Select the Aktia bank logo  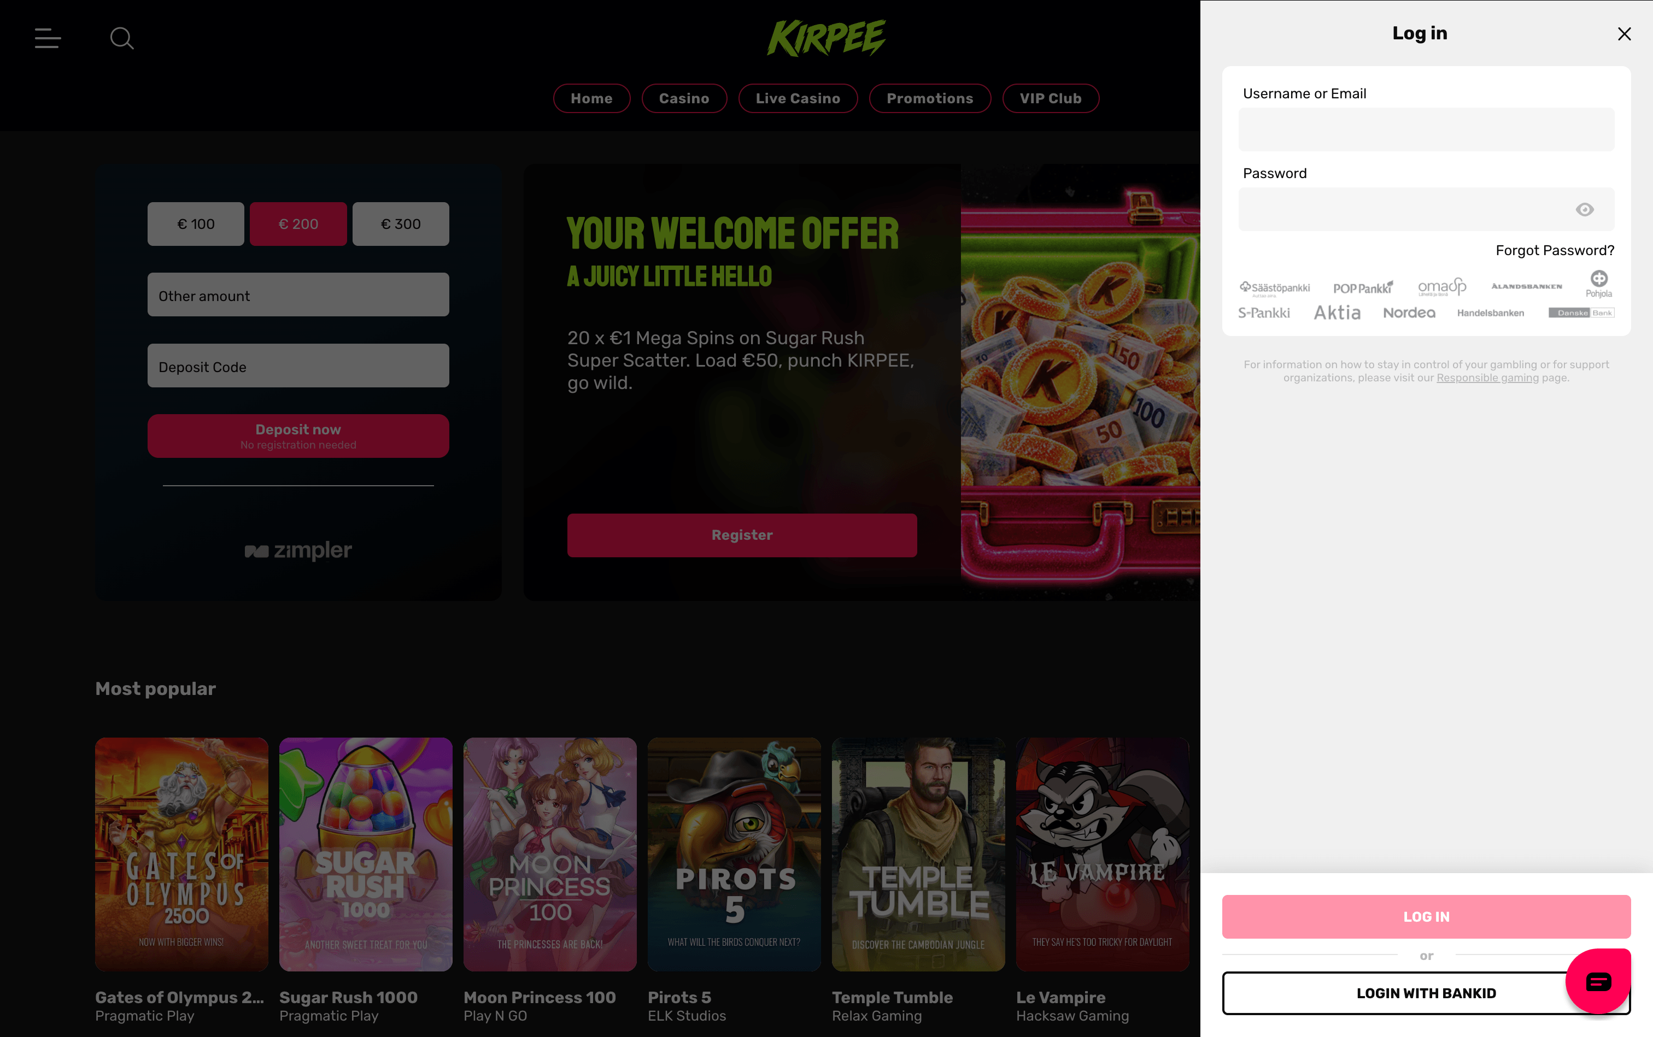[1337, 313]
